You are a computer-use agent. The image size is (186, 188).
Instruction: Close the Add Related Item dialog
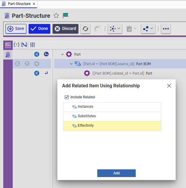169,86
